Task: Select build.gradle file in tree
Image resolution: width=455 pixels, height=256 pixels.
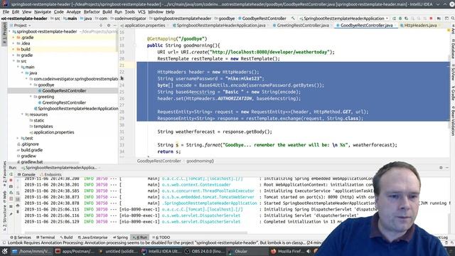Action: pyautogui.click(x=31, y=150)
